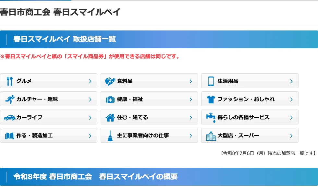Select the カーライフ category label

point(29,117)
